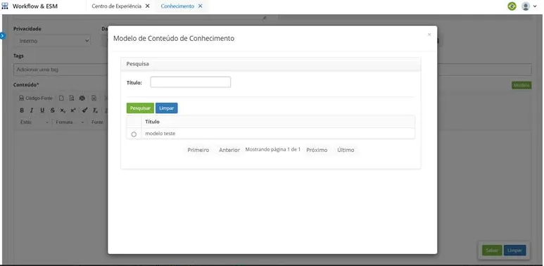Go to Último page
Image resolution: width=544 pixels, height=266 pixels.
(346, 150)
